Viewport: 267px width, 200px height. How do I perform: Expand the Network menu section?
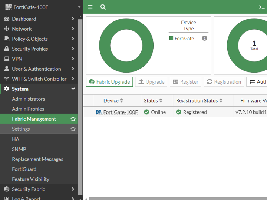coord(73,29)
